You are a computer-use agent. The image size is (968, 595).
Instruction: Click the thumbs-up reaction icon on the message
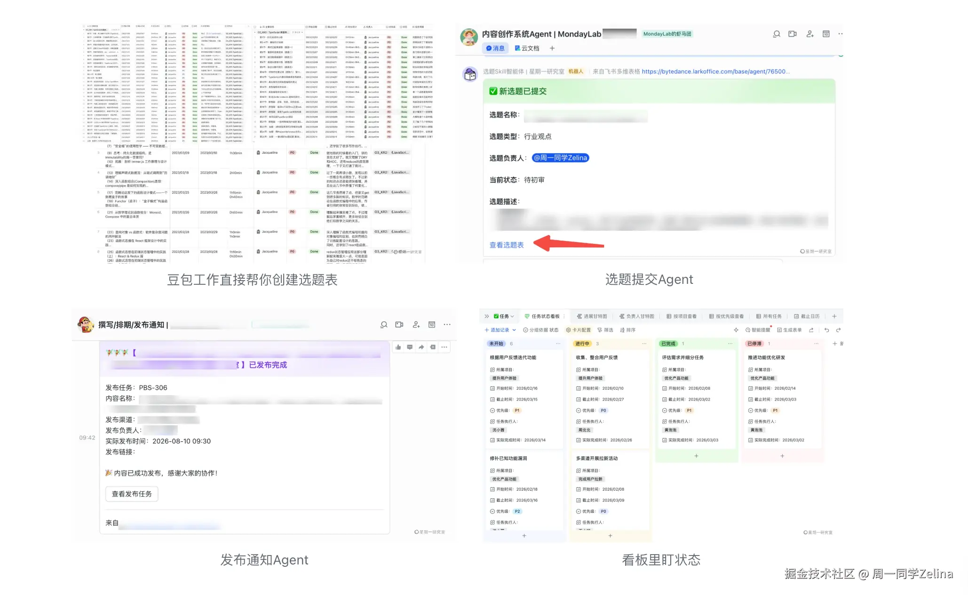pos(398,347)
